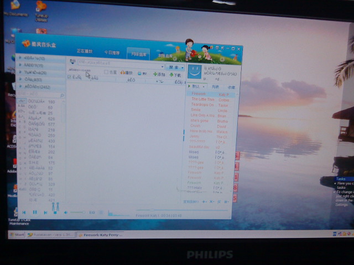
Task: Select S.H.E with 175 in artist list
Action: [x=42, y=162]
